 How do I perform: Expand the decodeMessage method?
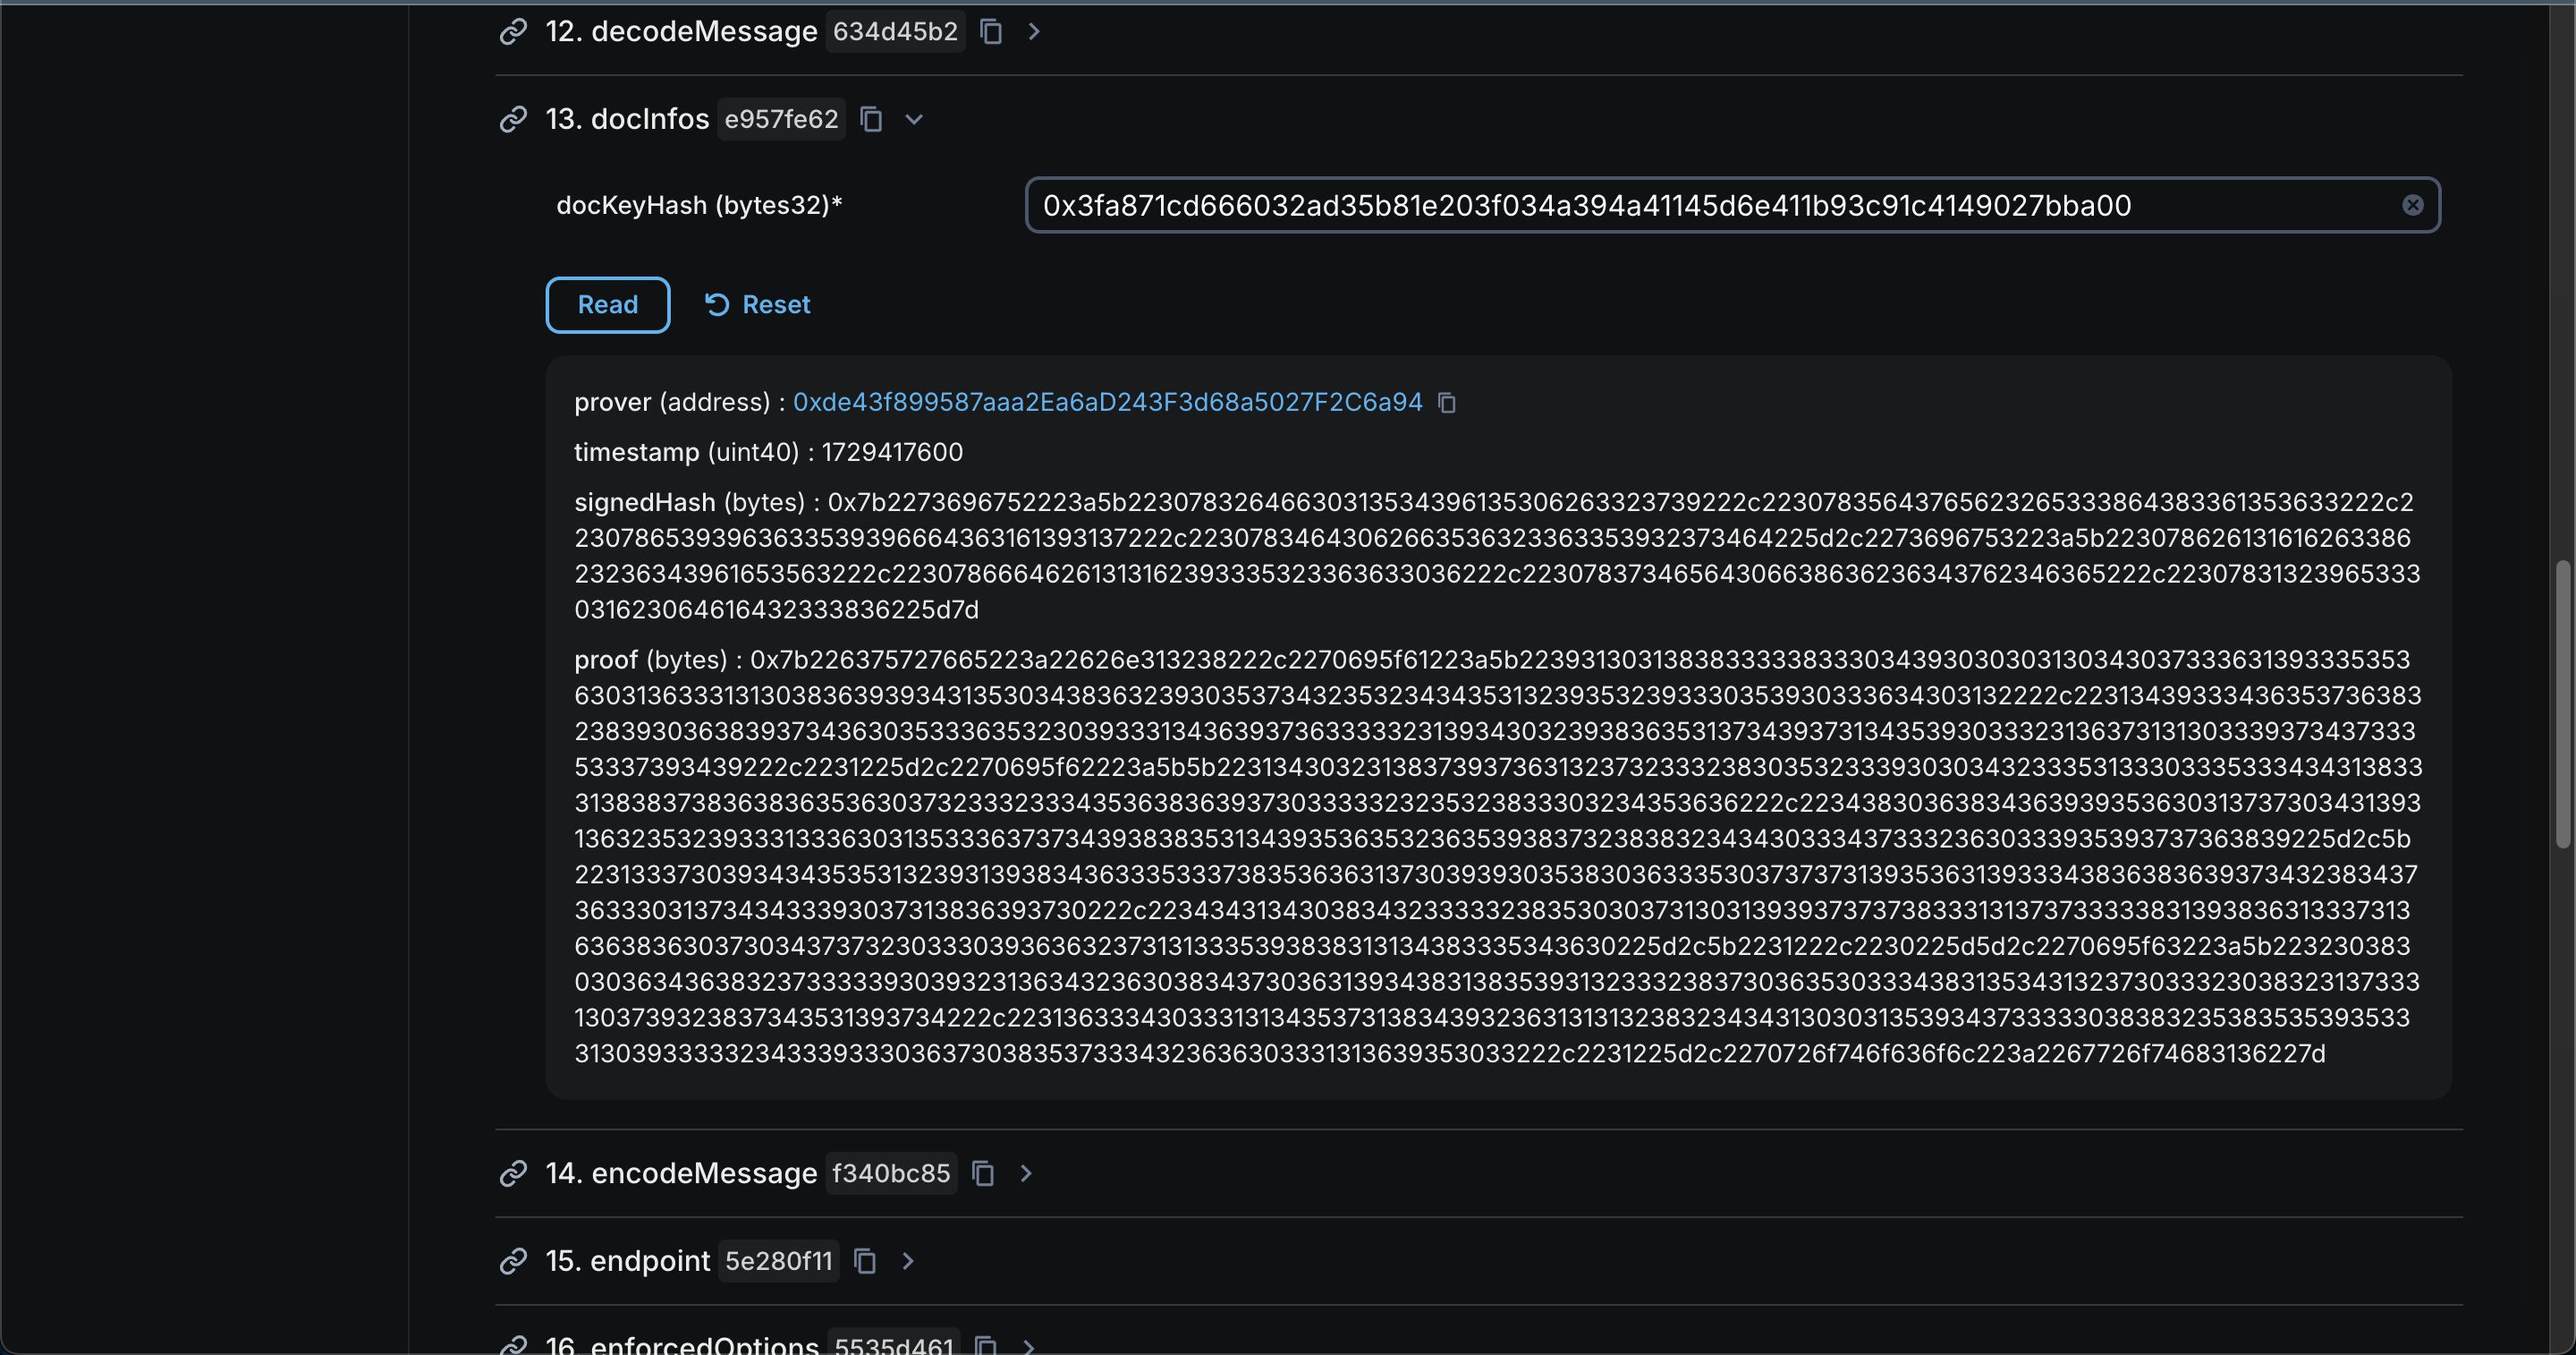1034,32
